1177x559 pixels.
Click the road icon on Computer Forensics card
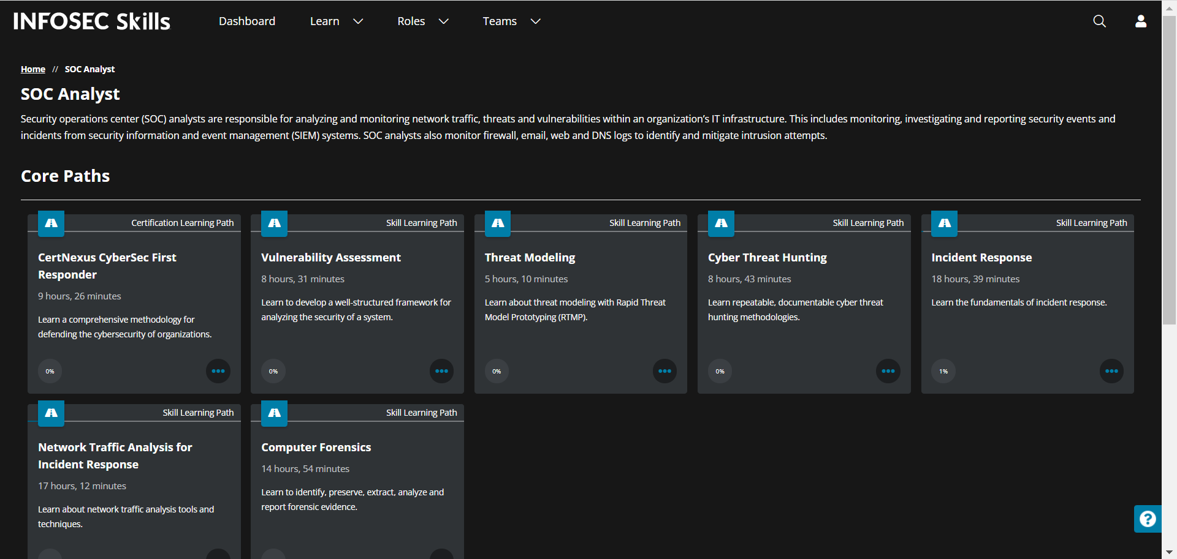click(275, 413)
